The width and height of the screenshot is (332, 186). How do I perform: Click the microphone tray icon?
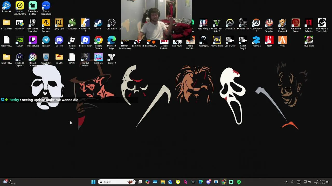tap(292, 182)
